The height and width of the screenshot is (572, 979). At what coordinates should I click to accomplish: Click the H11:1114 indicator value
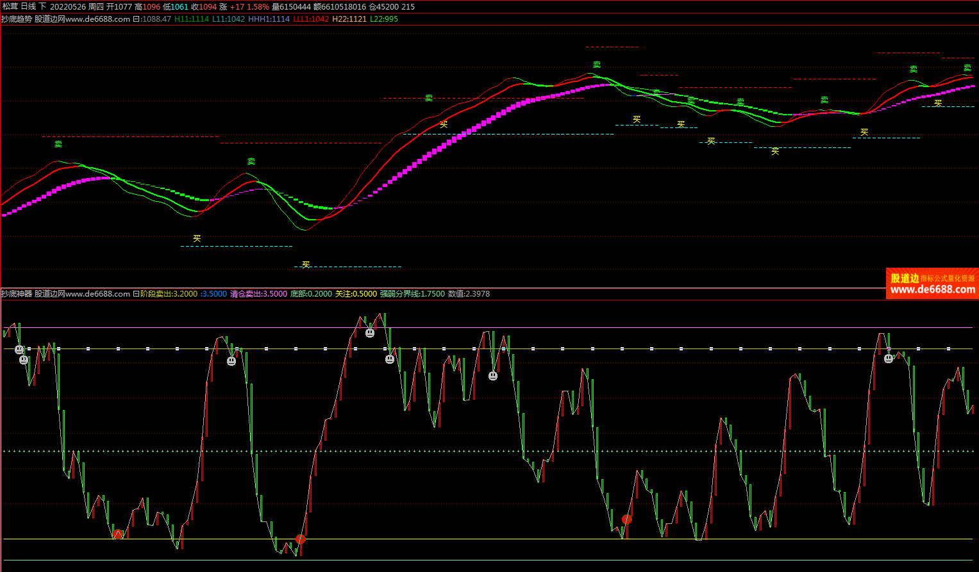pyautogui.click(x=192, y=19)
